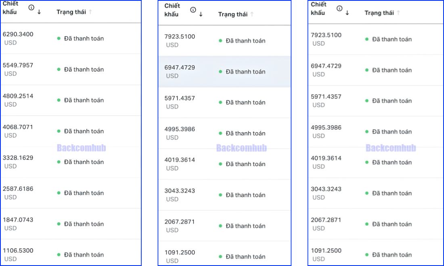Select the 5549.7957 USD amount
The height and width of the screenshot is (266, 444).
(x=18, y=69)
